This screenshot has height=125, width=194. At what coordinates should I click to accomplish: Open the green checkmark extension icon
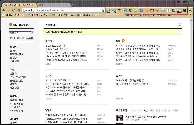[x=136, y=11]
